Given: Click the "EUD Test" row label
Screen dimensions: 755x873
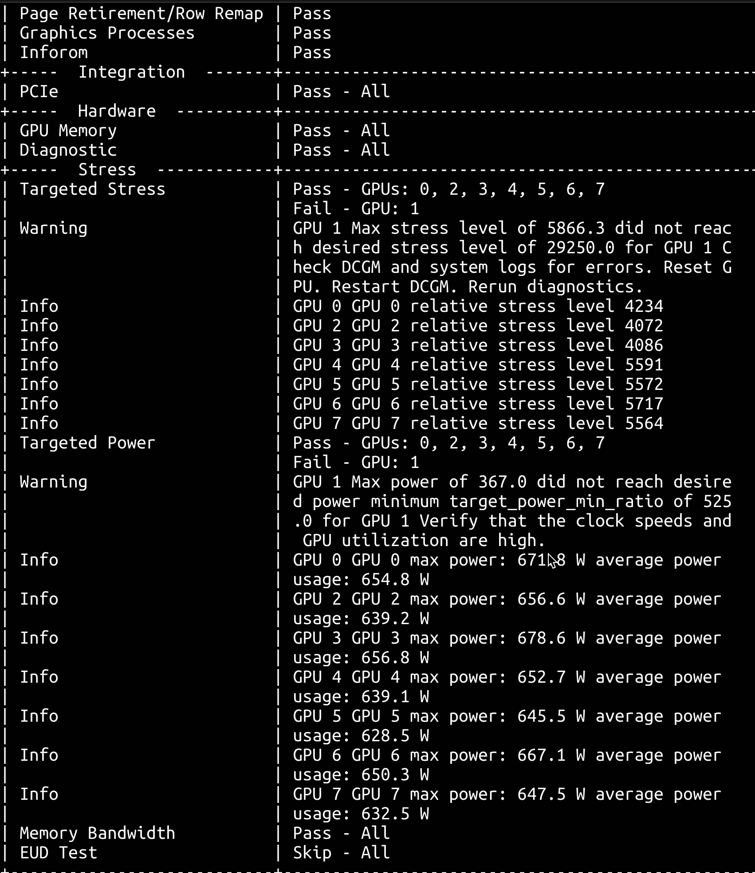Looking at the screenshot, I should click(x=59, y=853).
